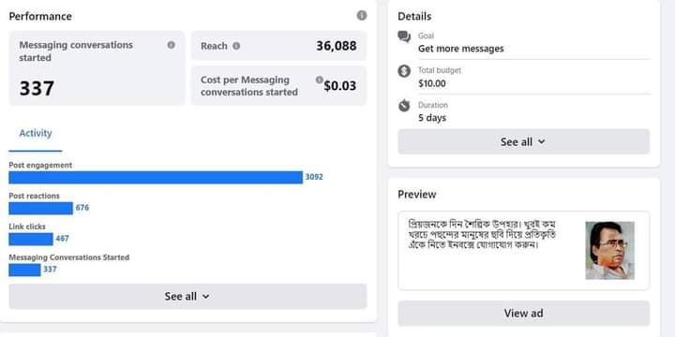Click the Total budget dollar icon

coord(404,71)
